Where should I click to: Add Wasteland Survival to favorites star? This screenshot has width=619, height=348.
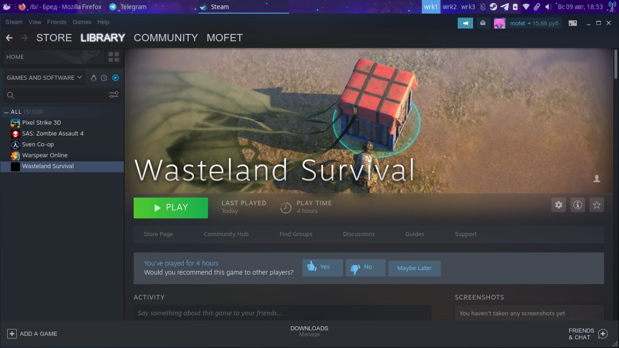point(597,205)
